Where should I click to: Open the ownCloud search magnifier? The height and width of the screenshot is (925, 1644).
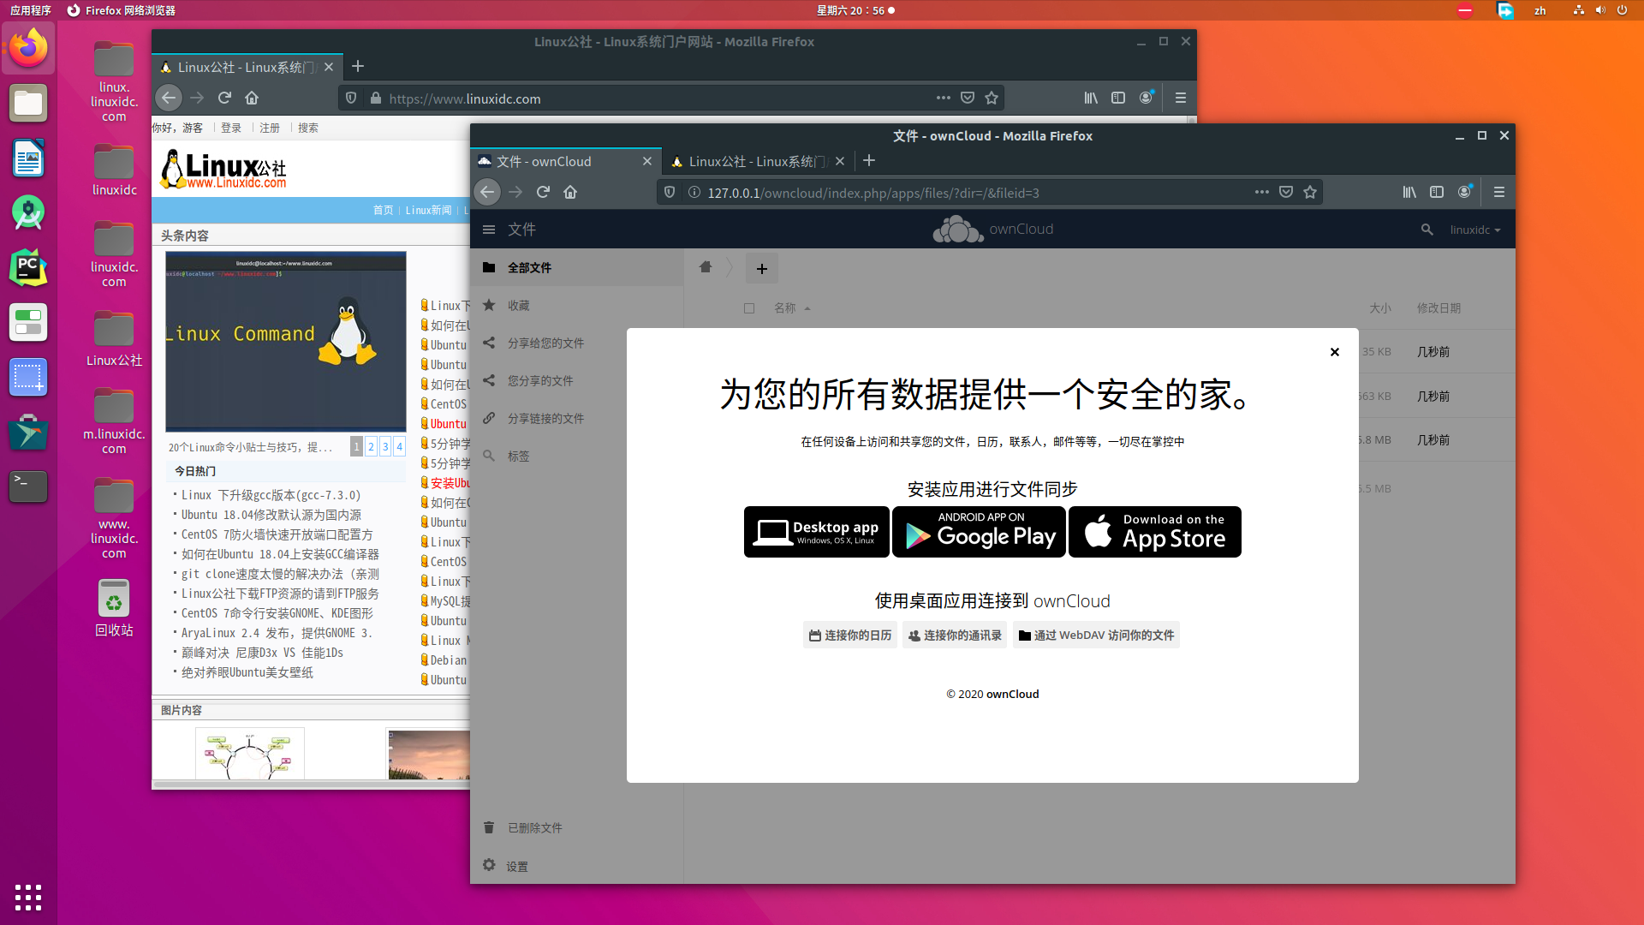coord(1427,230)
